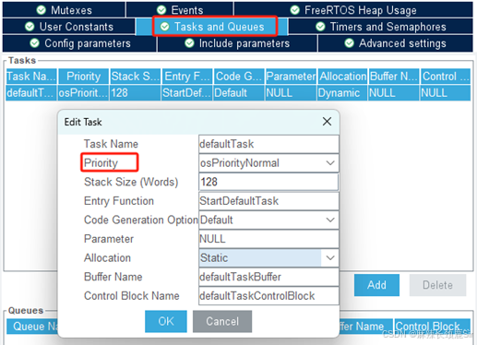Confirm the task with OK button
Image resolution: width=477 pixels, height=345 pixels.
(166, 321)
